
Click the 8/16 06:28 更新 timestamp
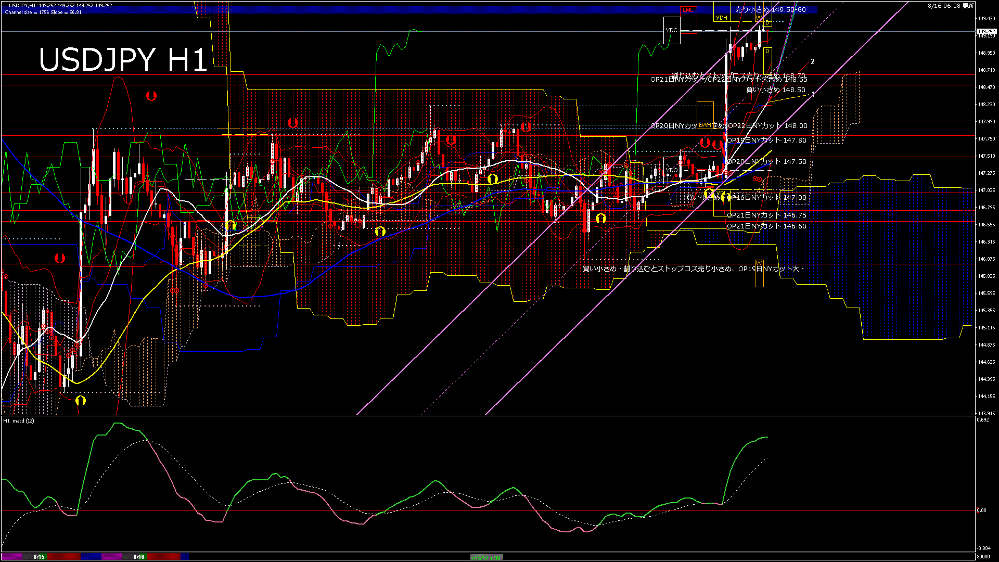pyautogui.click(x=950, y=6)
